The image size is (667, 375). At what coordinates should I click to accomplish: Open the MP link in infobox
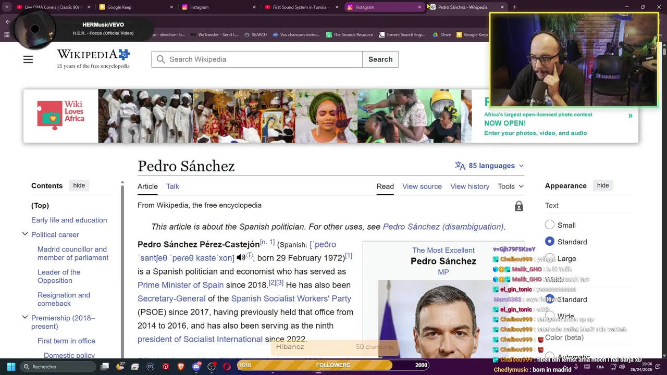click(443, 272)
